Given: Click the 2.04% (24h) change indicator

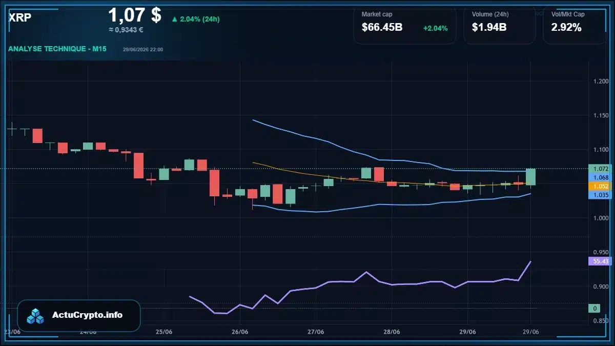Looking at the screenshot, I should point(195,19).
